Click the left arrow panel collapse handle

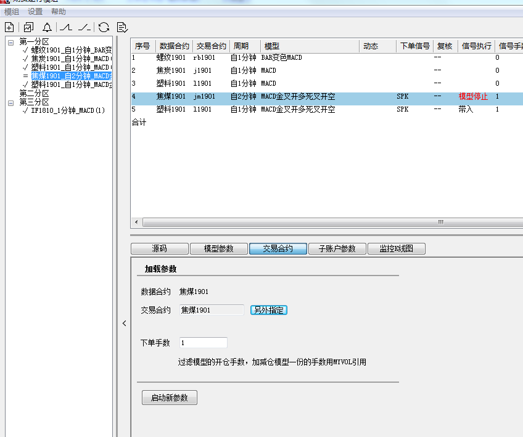(x=124, y=323)
